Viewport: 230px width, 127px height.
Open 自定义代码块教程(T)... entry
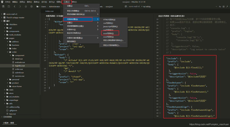coord(113,45)
